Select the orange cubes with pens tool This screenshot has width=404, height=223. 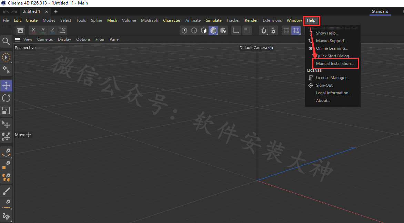6,177
